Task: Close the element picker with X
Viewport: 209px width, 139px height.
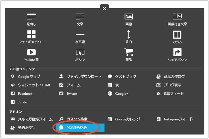Action: tap(105, 8)
